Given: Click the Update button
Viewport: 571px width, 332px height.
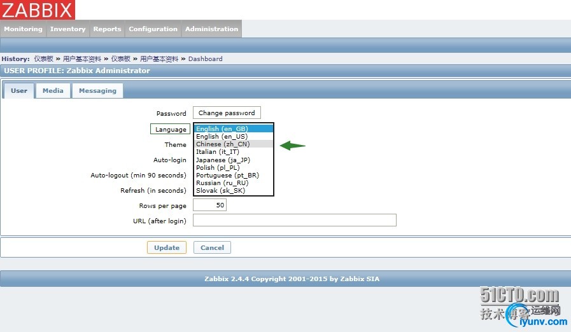Looking at the screenshot, I should point(167,247).
